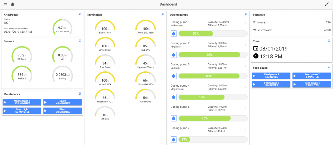Select the Left Gyre gauge
Screen dimensions: 333x145
point(105,114)
